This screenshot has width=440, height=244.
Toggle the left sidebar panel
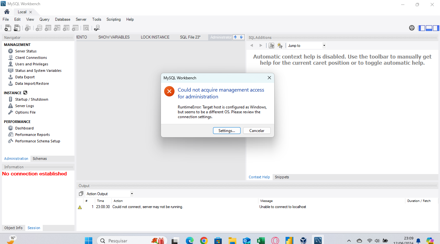pos(422,28)
